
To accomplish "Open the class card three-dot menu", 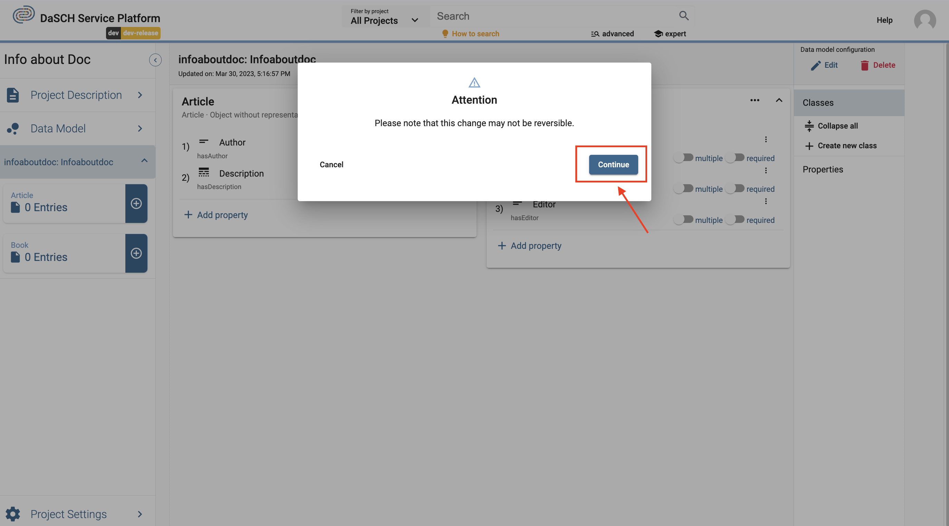I will pos(755,100).
